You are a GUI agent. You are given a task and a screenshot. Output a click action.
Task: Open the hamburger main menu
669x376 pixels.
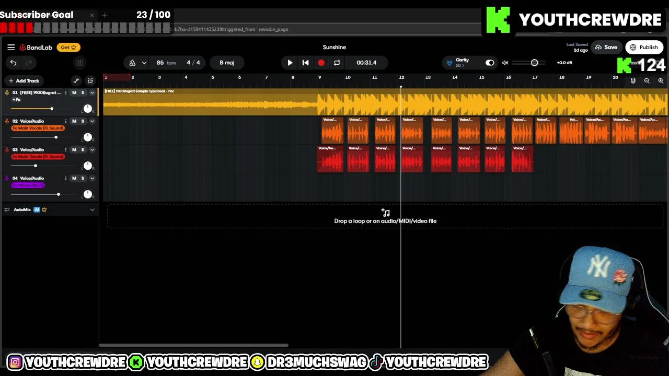pos(11,48)
